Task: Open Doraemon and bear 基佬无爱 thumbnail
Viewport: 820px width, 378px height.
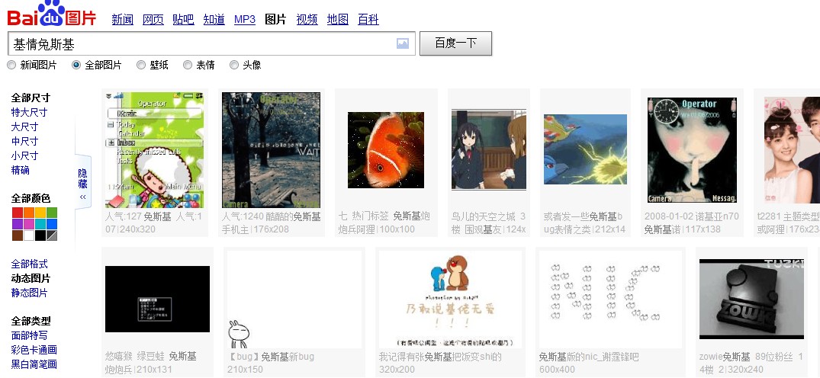Action: point(450,299)
